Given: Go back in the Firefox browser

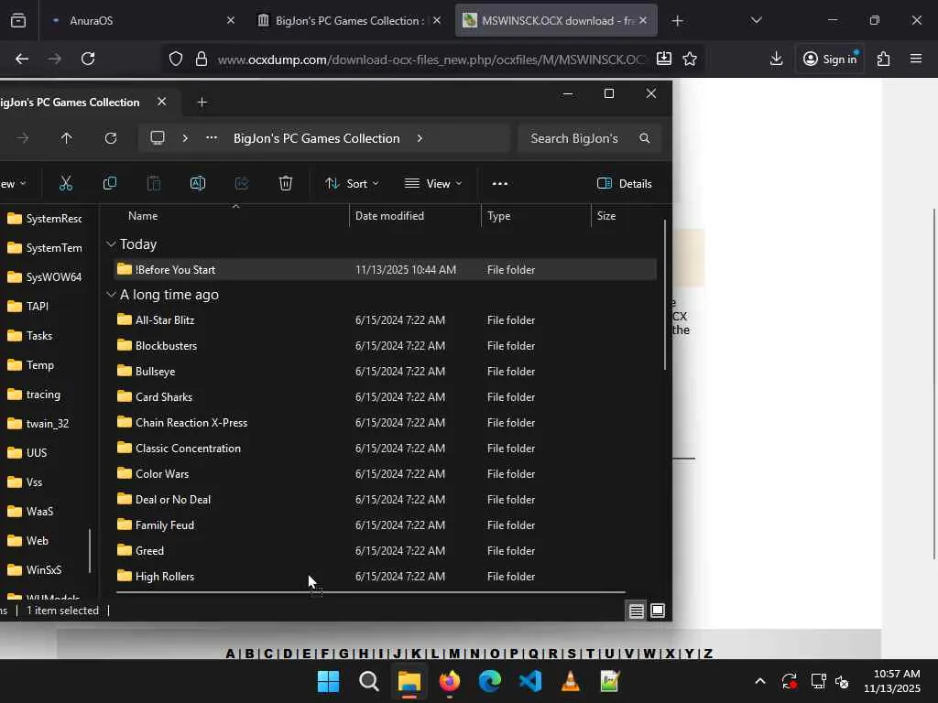Looking at the screenshot, I should pyautogui.click(x=22, y=59).
